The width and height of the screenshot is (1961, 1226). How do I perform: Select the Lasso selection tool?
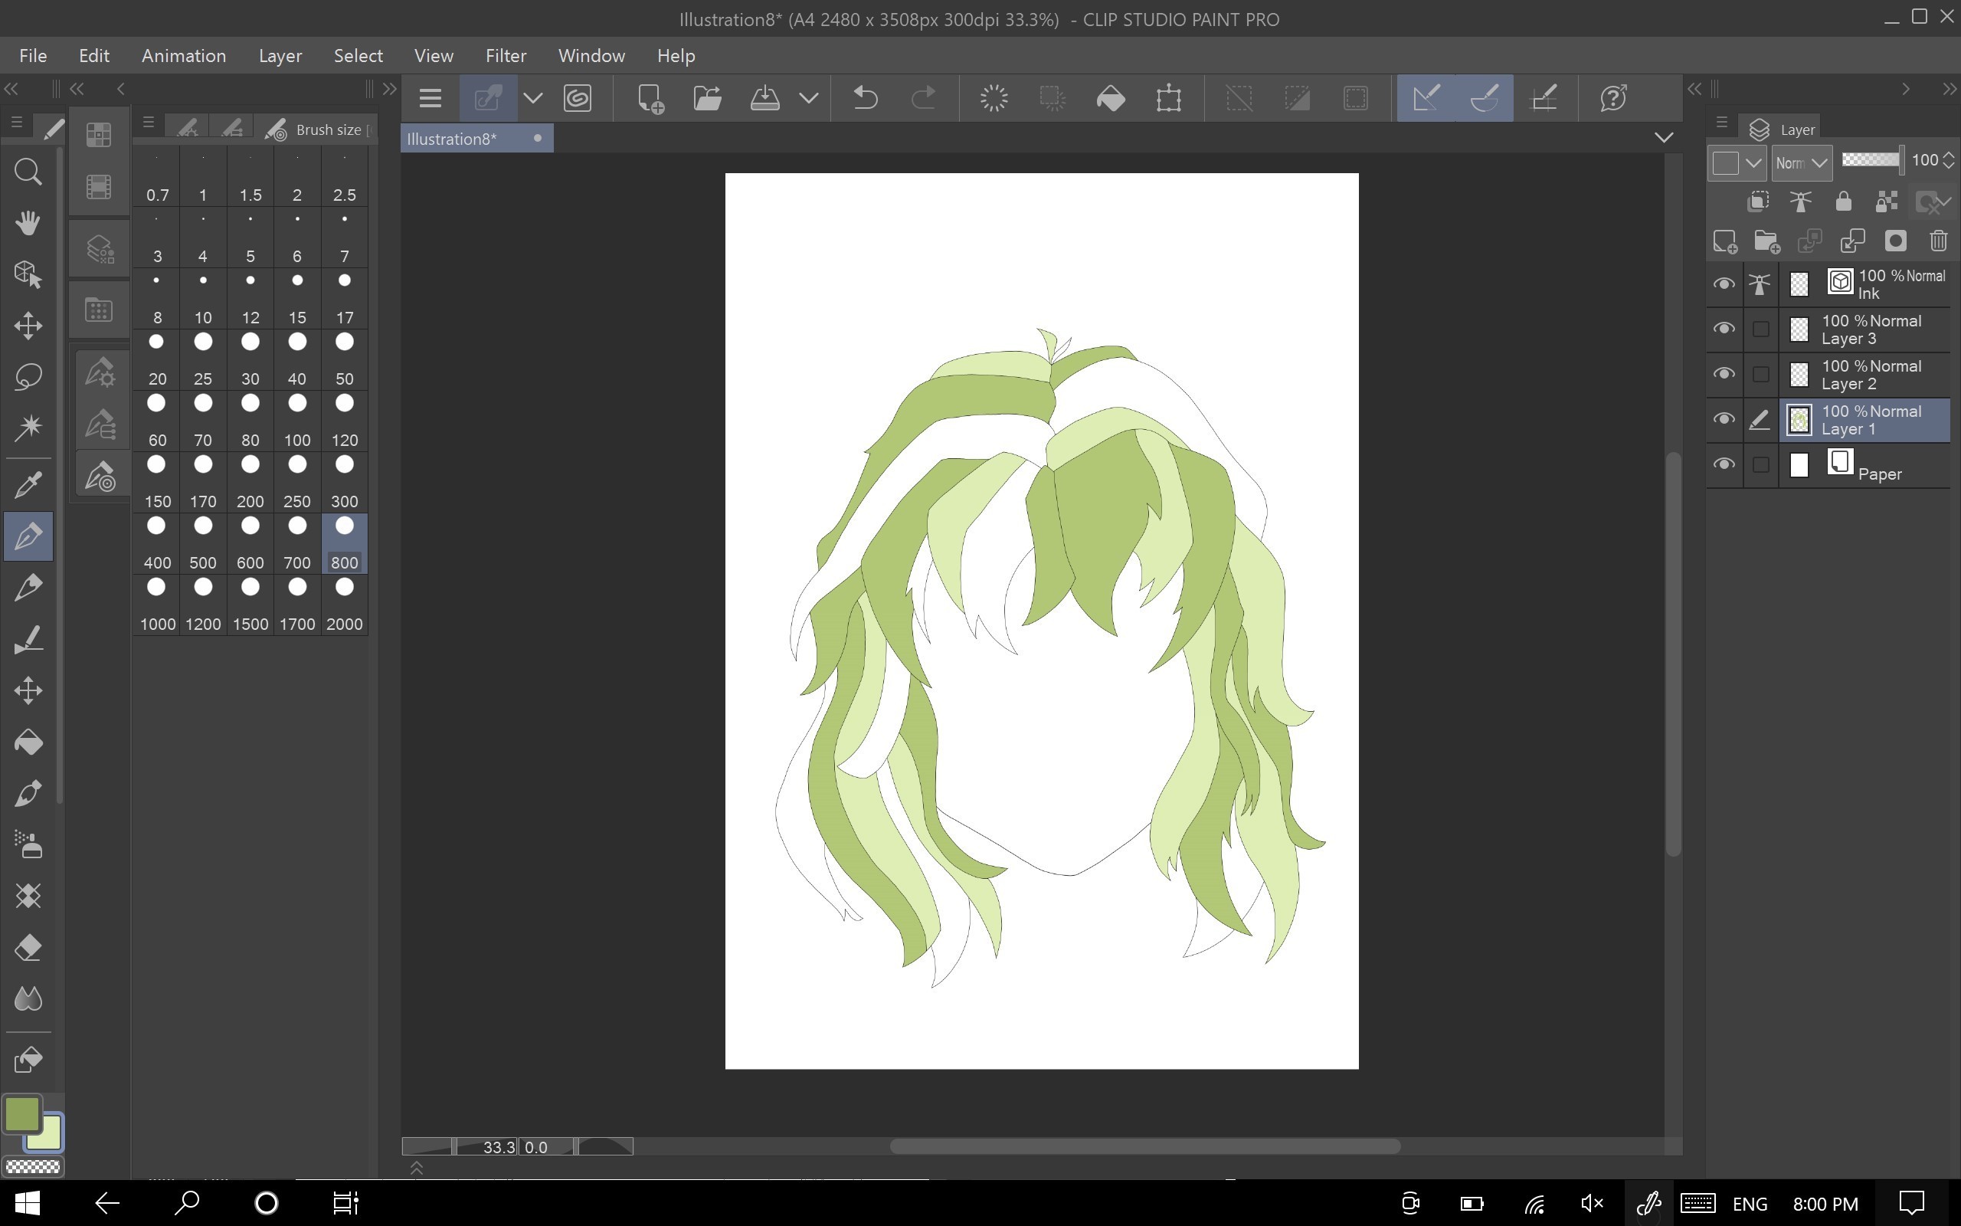pos(28,377)
